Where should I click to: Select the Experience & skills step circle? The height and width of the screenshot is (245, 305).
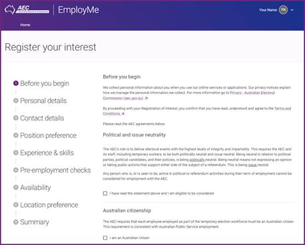click(x=16, y=152)
